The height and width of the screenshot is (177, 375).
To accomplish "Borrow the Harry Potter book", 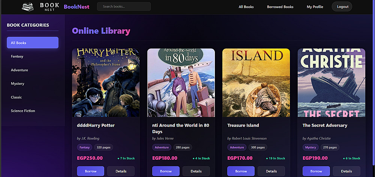I will coord(91,171).
